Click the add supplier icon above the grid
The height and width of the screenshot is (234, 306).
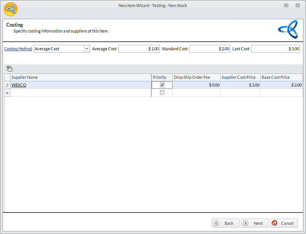[x=10, y=68]
